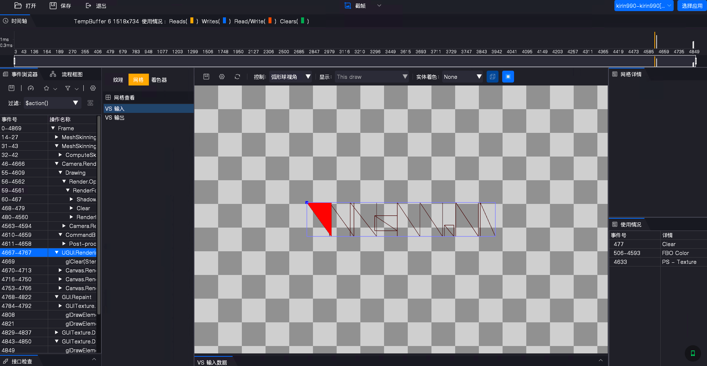Click the save icon in mesh viewer toolbar
707x366 pixels.
pos(206,77)
